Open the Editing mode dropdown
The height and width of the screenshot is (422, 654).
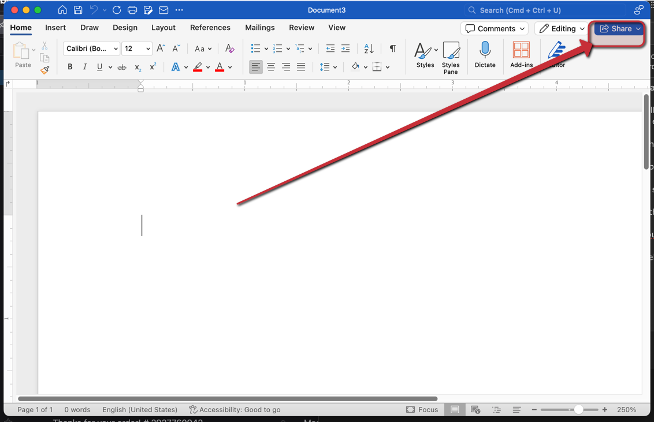point(562,28)
